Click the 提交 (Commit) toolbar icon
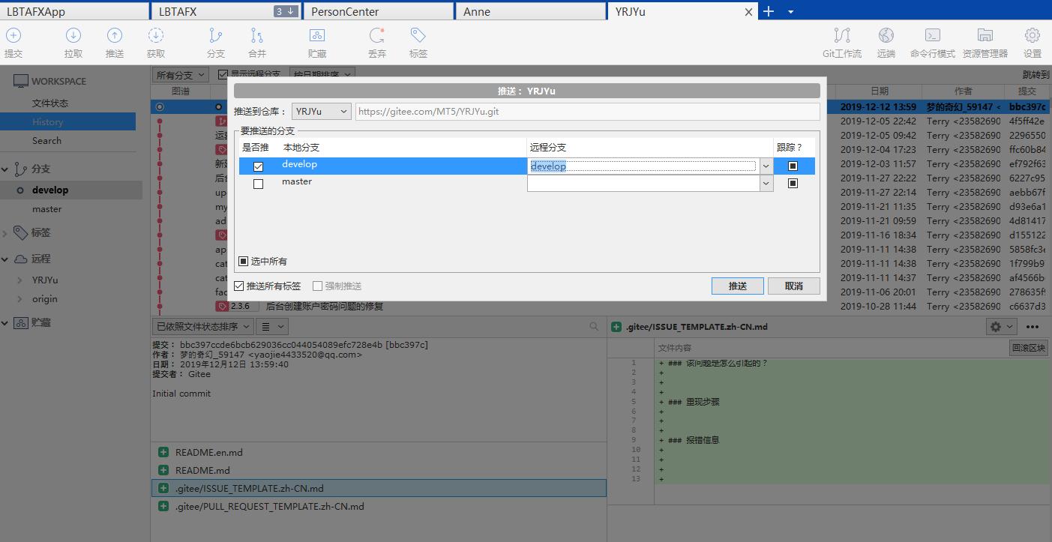This screenshot has height=542, width=1052. click(13, 35)
